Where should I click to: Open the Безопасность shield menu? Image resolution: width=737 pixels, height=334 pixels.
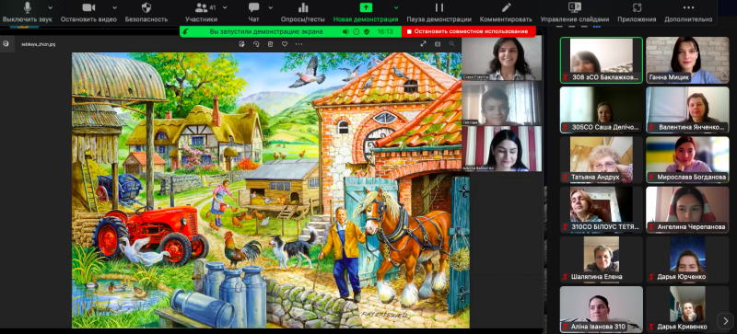click(146, 13)
